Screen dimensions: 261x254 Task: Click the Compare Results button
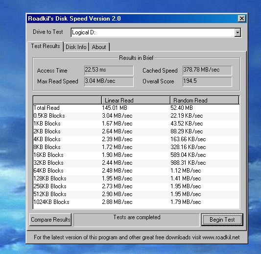tap(50, 220)
